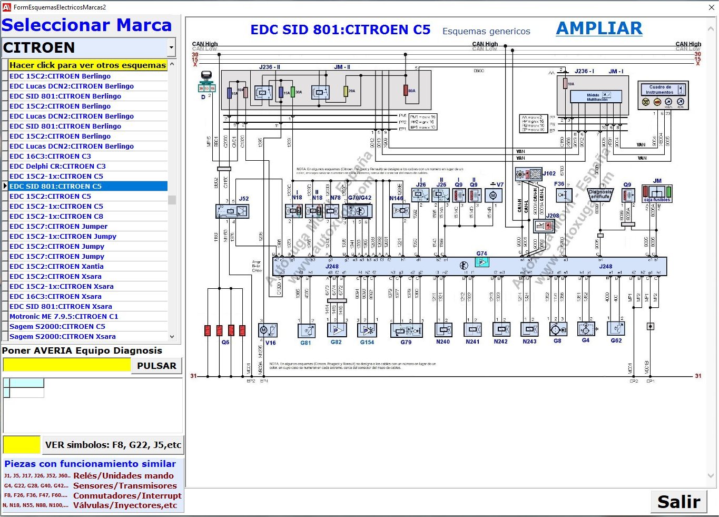Click the V16 motor component symbol
The image size is (719, 517).
pyautogui.click(x=268, y=330)
